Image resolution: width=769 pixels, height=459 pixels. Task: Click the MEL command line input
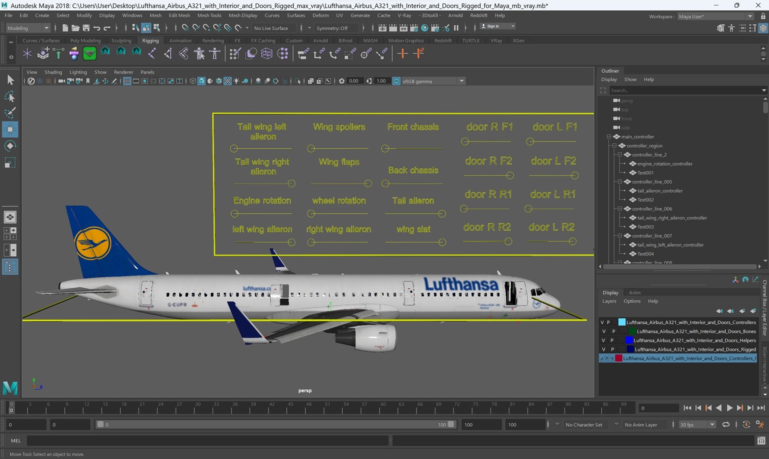pyautogui.click(x=207, y=441)
